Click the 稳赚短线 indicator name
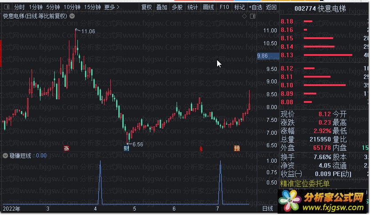 (20, 156)
